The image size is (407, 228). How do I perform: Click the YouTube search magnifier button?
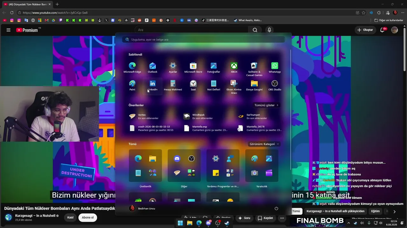255,30
